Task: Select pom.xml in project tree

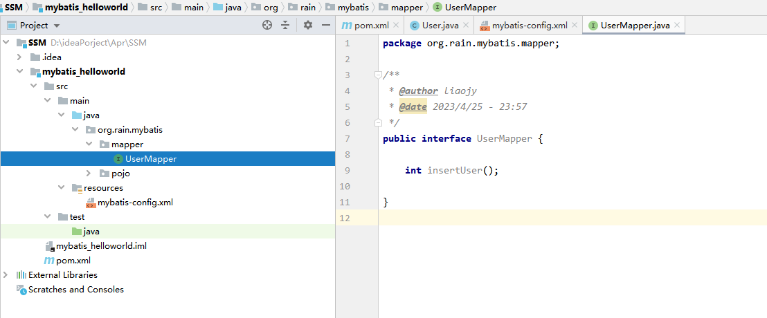Action: tap(168, 261)
